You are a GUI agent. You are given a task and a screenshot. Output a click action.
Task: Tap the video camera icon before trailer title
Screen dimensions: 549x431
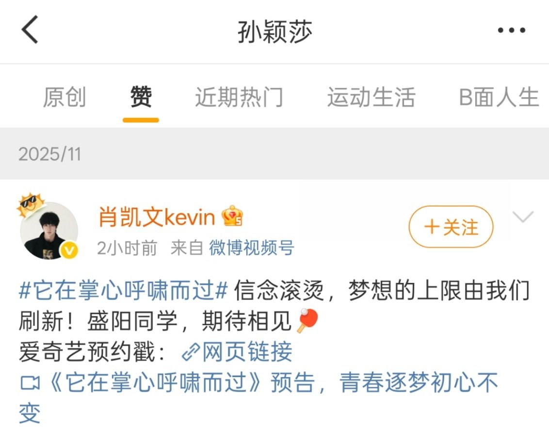pyautogui.click(x=30, y=383)
